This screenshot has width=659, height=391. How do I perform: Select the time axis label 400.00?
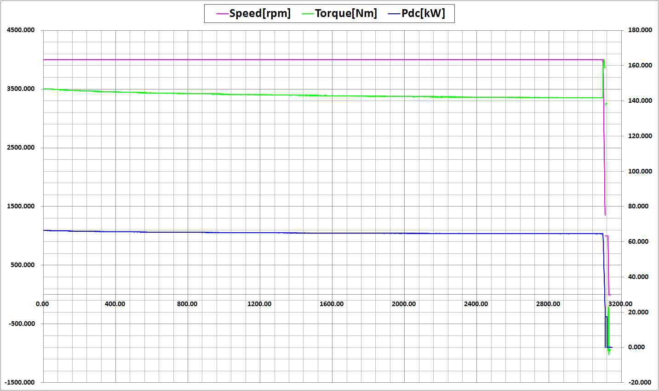click(x=115, y=304)
